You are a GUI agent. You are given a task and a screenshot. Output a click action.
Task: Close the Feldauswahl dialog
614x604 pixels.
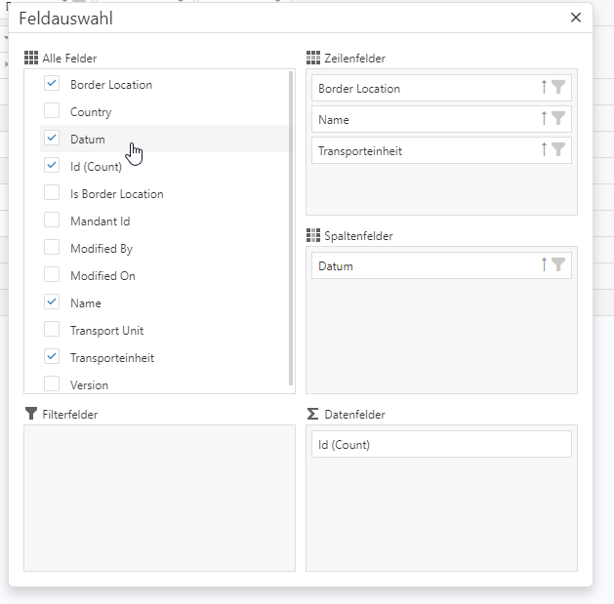(x=576, y=18)
